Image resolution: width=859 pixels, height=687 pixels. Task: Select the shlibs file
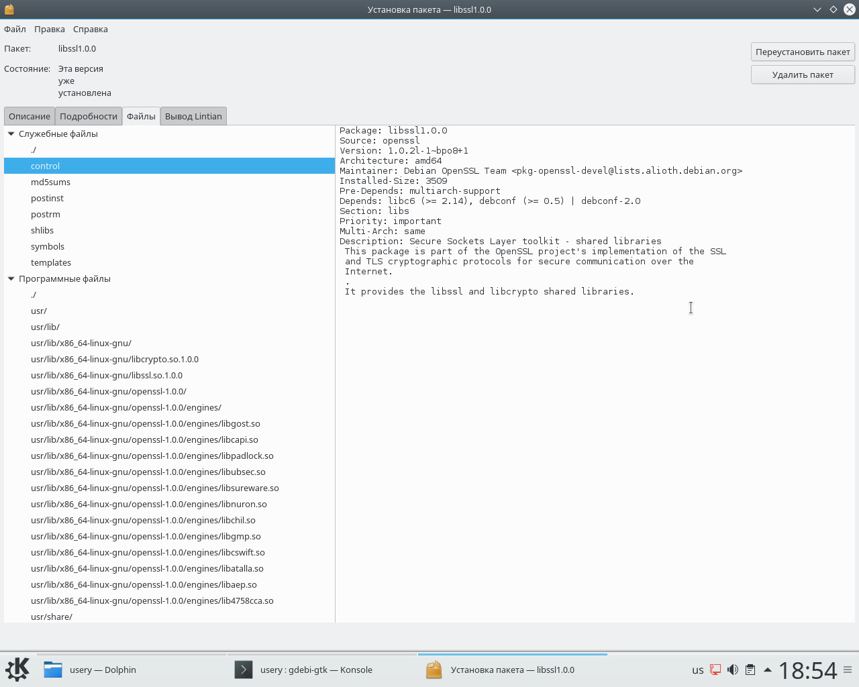pos(169,230)
